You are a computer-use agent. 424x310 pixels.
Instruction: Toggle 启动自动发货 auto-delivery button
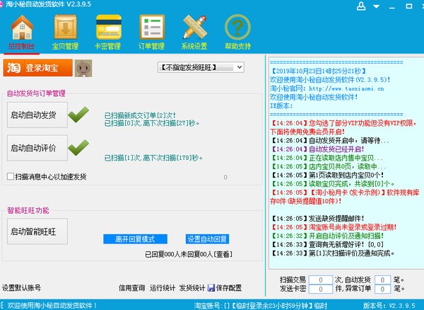point(37,115)
